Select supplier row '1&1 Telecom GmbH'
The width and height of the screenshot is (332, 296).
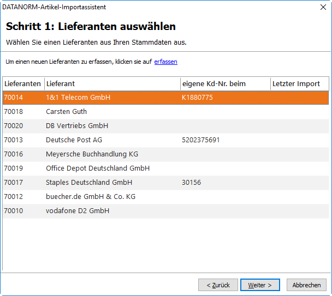coord(166,98)
